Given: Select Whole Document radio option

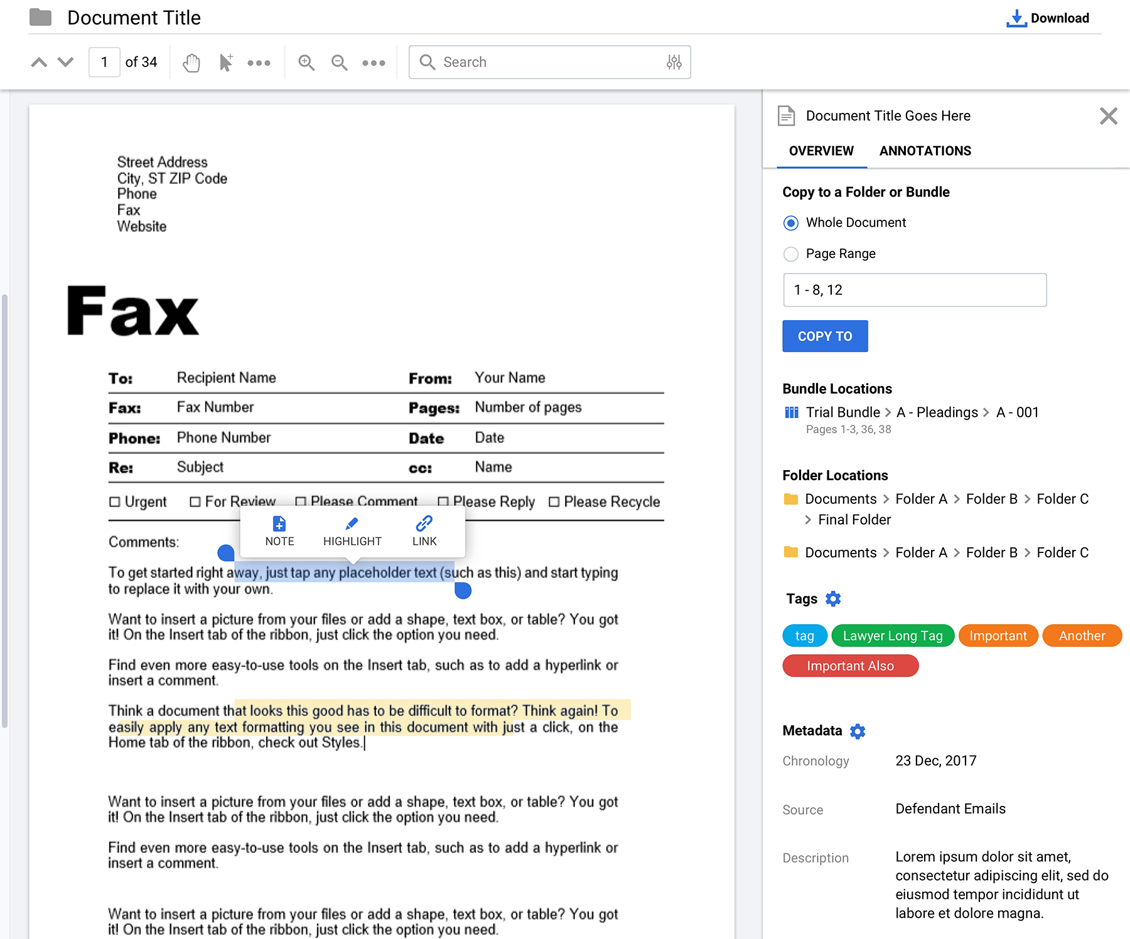Looking at the screenshot, I should (791, 223).
